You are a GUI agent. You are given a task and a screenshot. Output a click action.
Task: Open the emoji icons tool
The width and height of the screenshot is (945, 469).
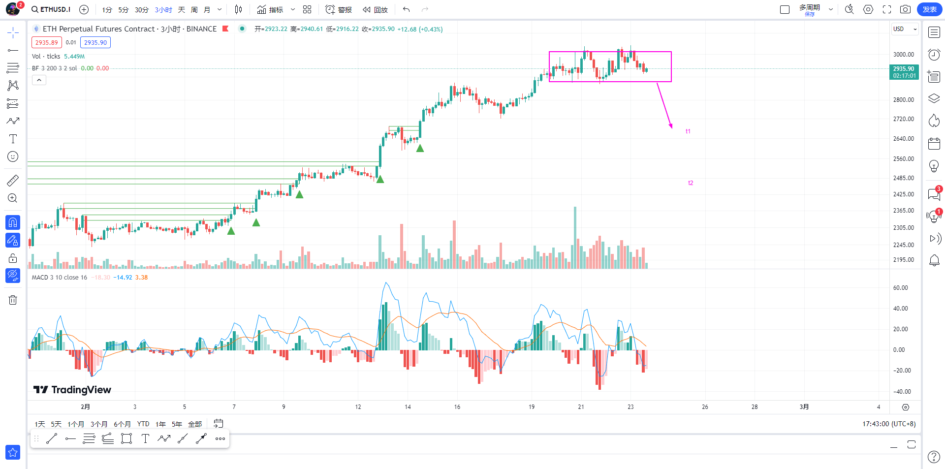(13, 156)
